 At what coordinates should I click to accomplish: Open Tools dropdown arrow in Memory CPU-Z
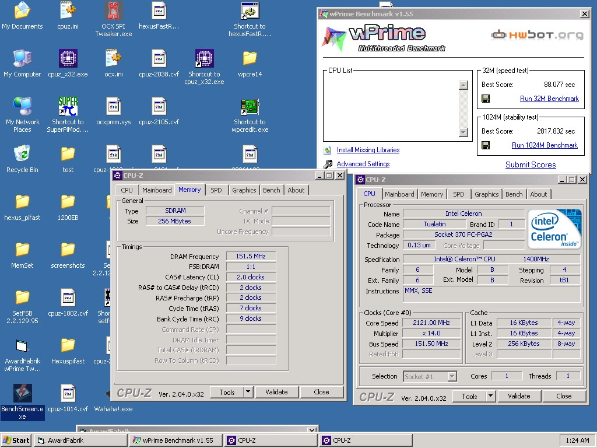(x=248, y=391)
